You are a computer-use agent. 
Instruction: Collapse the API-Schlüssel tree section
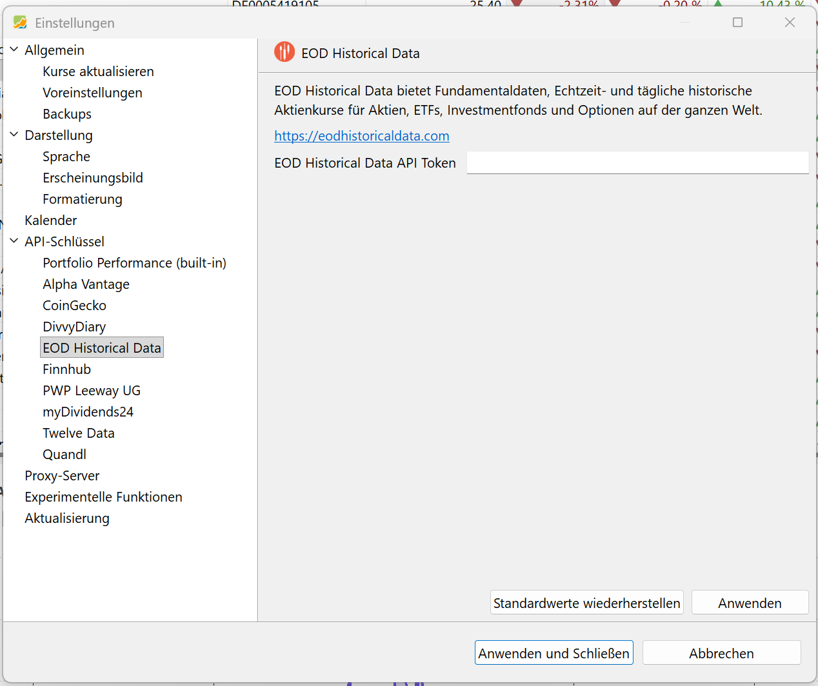pos(14,241)
